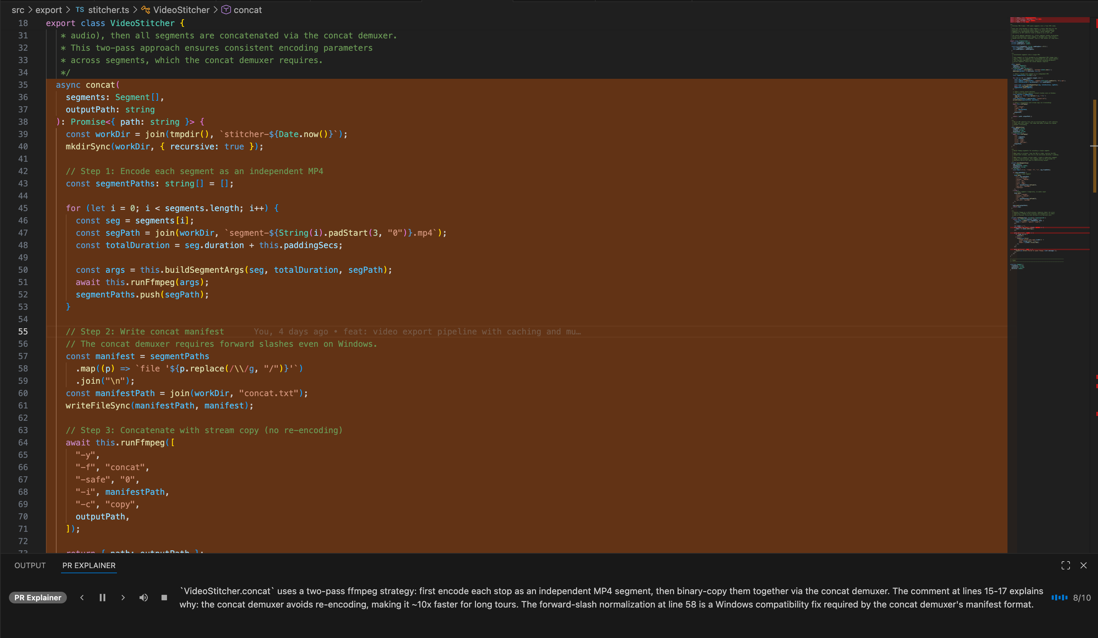Screen dimensions: 1098x638
Task: Stop the PR Explainer playback
Action: [164, 598]
